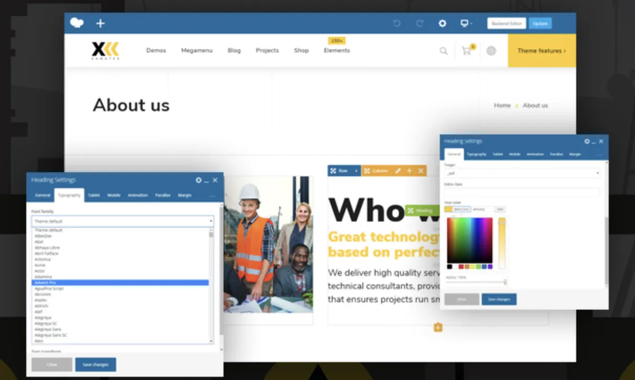This screenshot has height=380, width=635.
Task: Click the orange add-element plus below column
Action: click(438, 328)
